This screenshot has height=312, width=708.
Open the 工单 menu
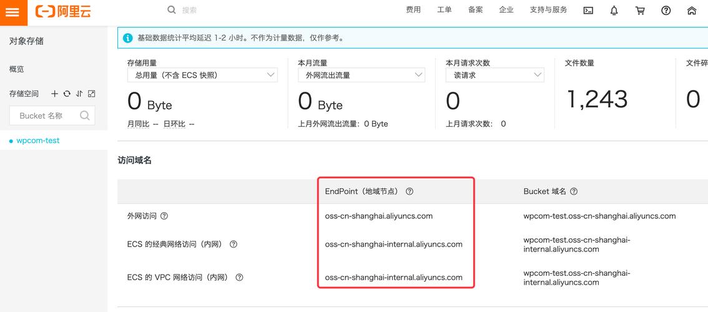(445, 10)
